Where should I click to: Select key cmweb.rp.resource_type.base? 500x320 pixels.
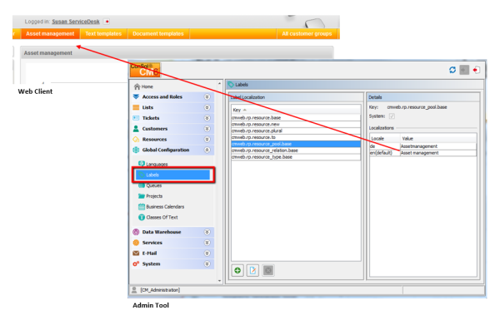coord(296,157)
